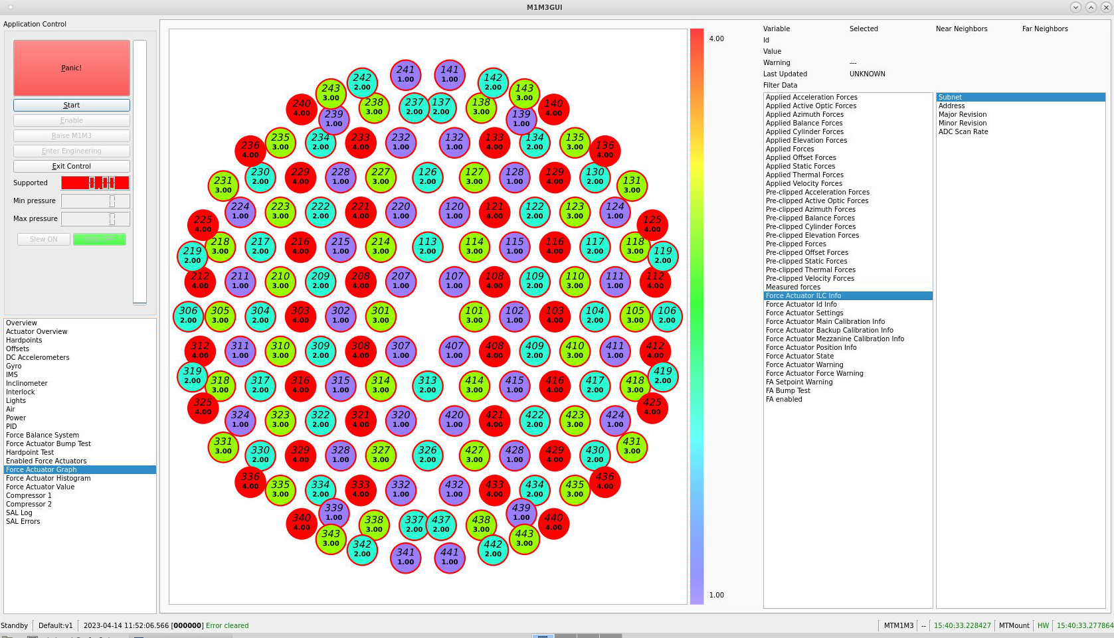This screenshot has height=638, width=1114.
Task: Open the Force Balance System page
Action: [x=80, y=435]
